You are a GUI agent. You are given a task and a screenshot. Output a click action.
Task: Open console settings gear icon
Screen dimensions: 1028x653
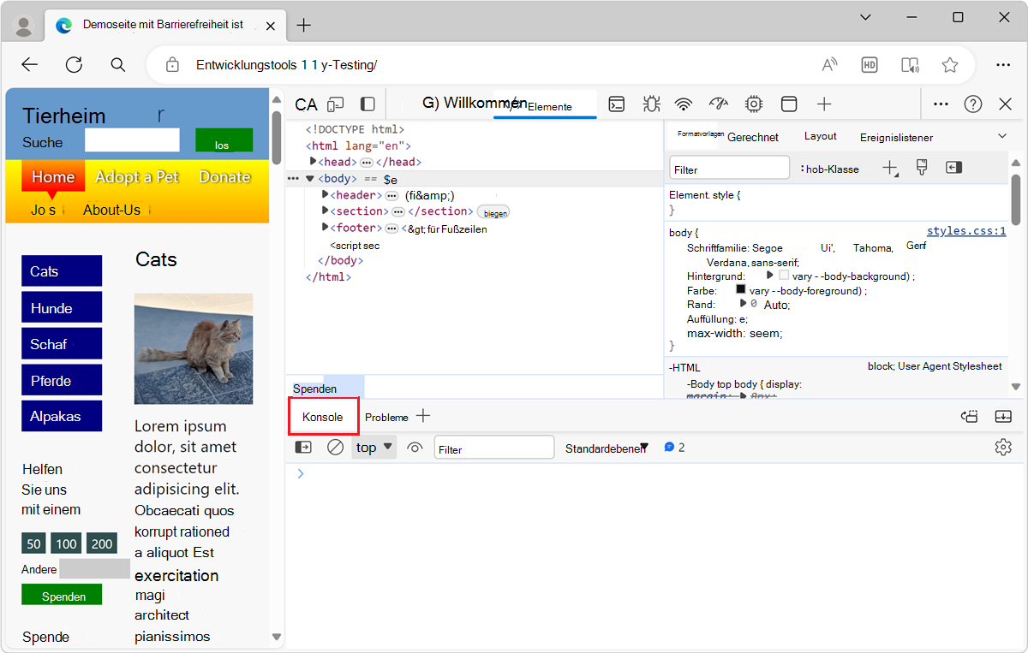pos(1003,448)
